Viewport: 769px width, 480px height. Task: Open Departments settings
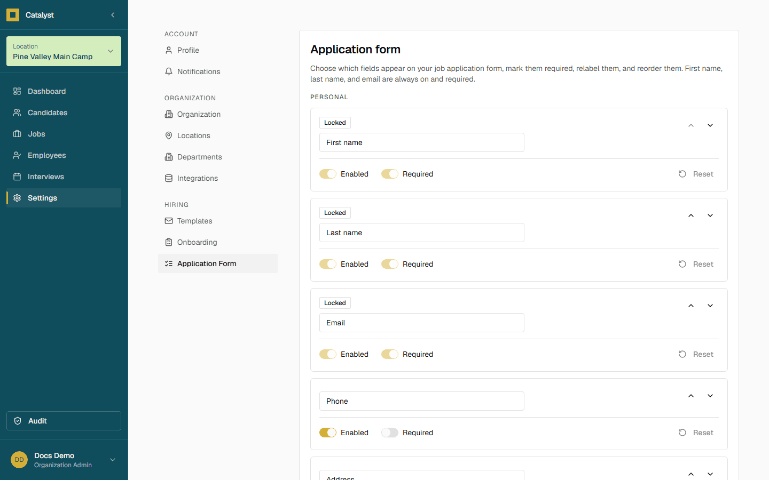click(x=218, y=157)
